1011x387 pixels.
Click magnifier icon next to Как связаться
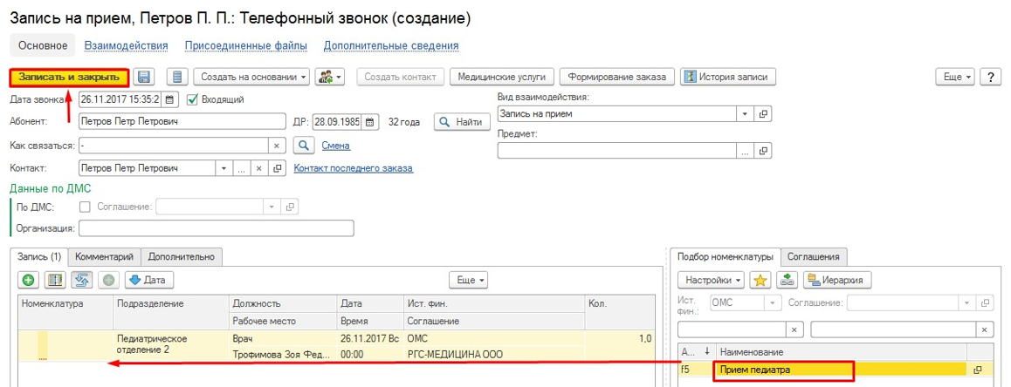[x=303, y=146]
